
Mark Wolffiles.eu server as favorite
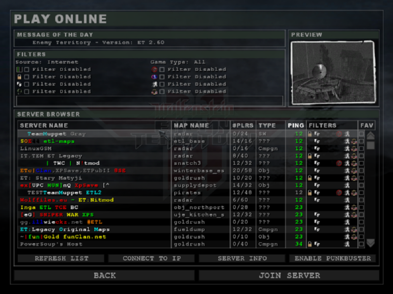point(362,200)
